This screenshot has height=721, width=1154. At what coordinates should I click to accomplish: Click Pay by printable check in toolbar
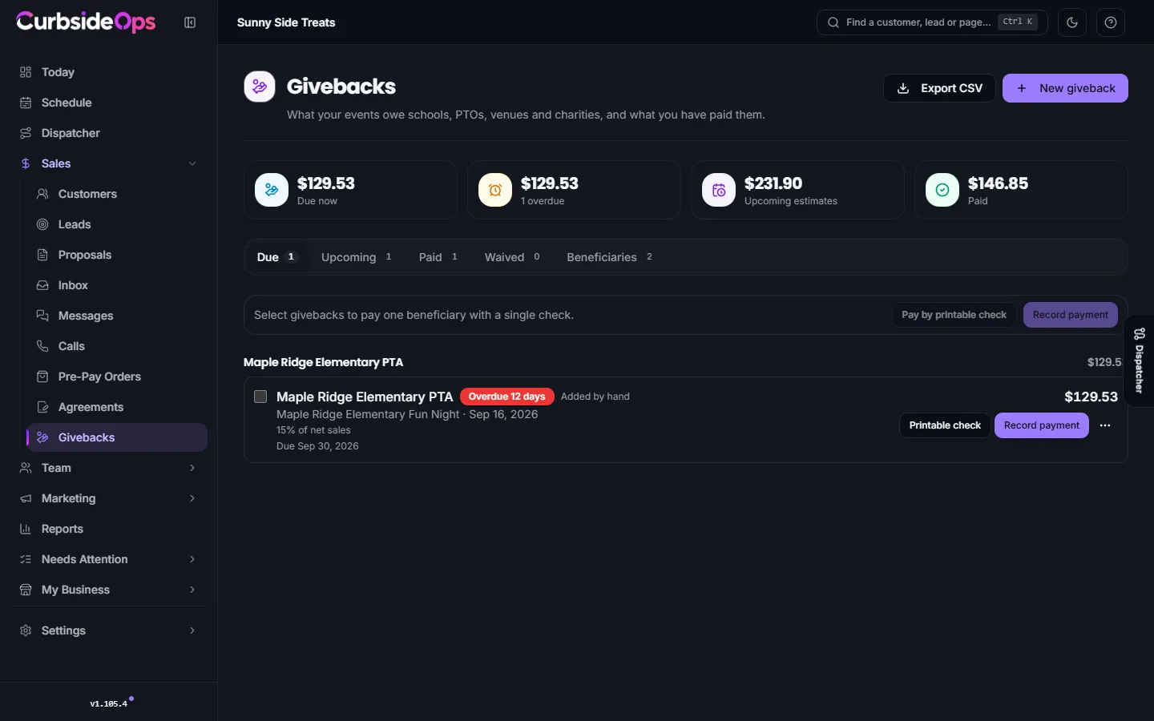[954, 315]
